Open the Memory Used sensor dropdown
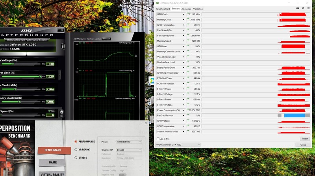 click(183, 41)
